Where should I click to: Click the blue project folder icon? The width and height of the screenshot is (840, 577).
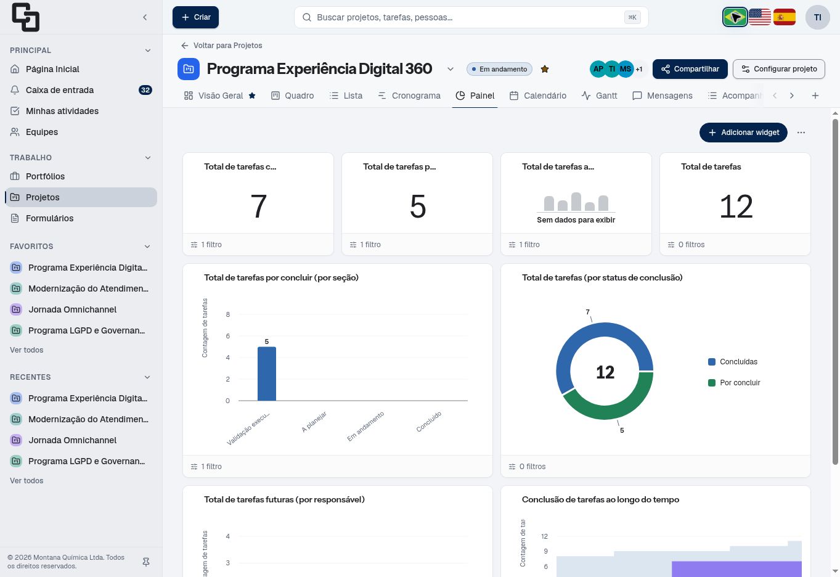(189, 69)
